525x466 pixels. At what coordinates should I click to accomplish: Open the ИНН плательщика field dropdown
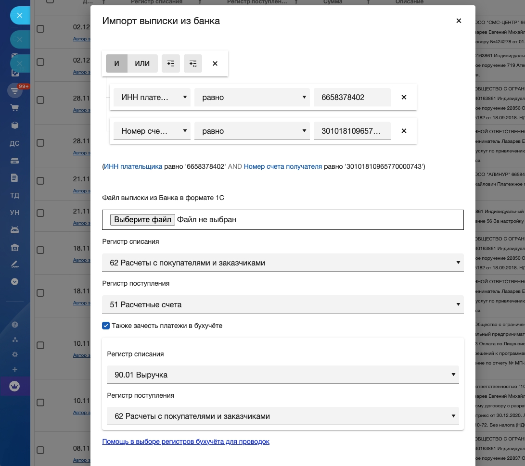coord(152,97)
